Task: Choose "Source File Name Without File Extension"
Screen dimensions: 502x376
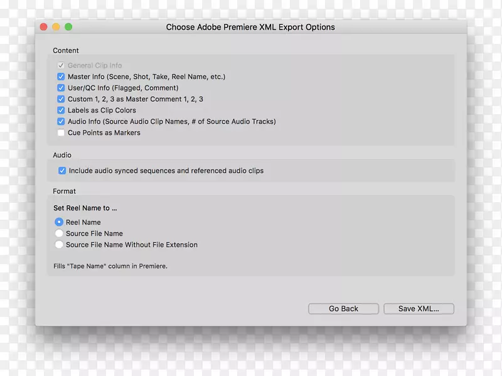Action: point(60,244)
